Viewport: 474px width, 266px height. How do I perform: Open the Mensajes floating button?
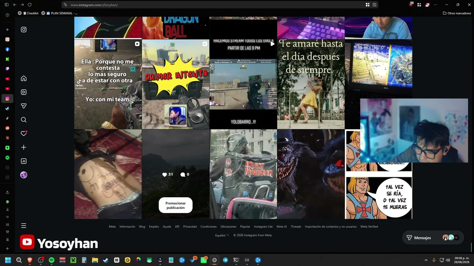[x=433, y=238]
